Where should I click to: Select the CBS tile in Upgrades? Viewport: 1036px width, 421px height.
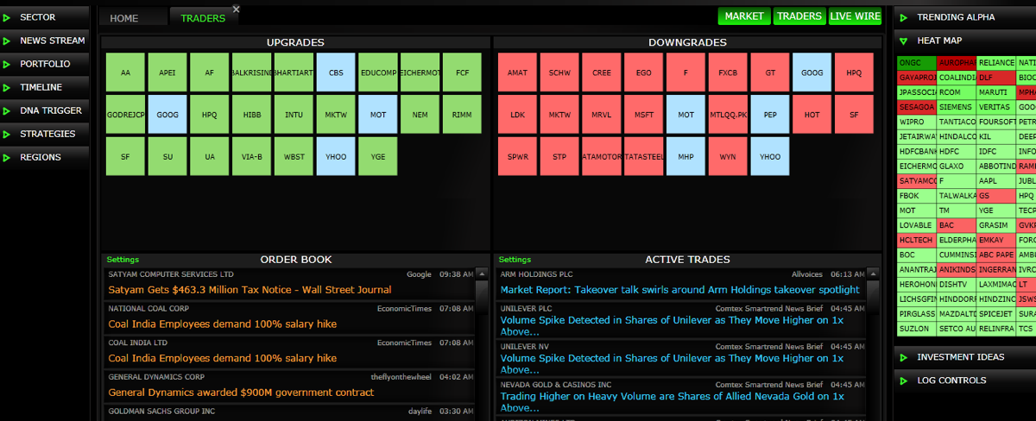337,73
